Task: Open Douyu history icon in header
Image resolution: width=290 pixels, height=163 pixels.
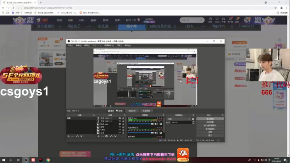Action: [210, 20]
